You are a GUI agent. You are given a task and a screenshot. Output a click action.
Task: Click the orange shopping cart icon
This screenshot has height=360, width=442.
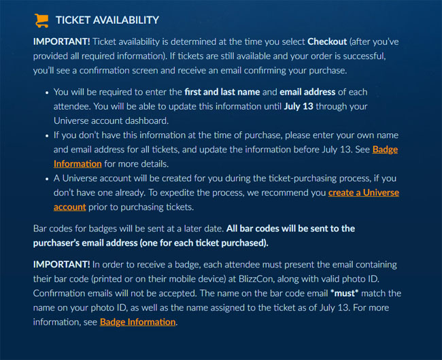pyautogui.click(x=41, y=20)
